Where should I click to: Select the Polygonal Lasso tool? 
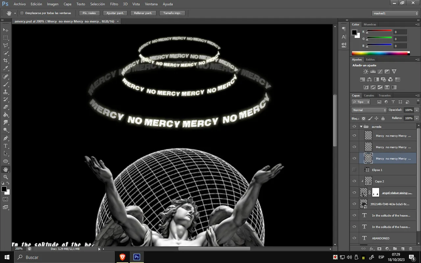6,45
